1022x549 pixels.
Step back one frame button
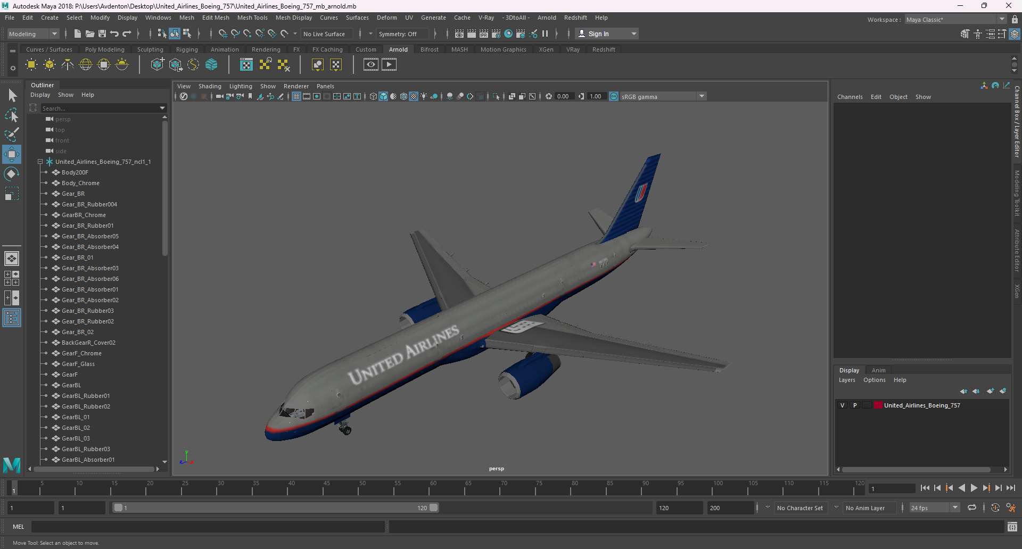[937, 488]
